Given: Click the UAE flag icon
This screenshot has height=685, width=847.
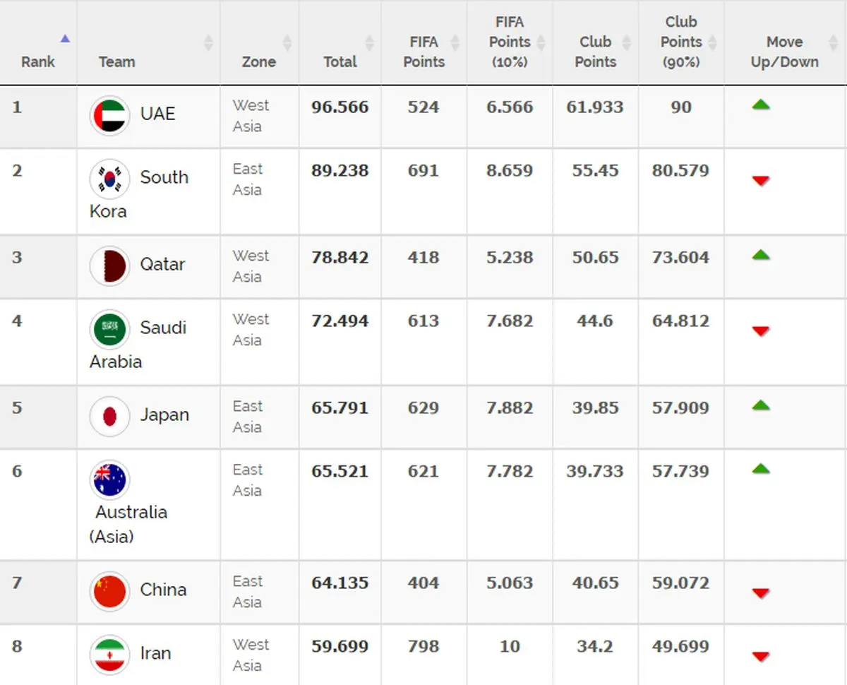Looking at the screenshot, I should (x=109, y=116).
